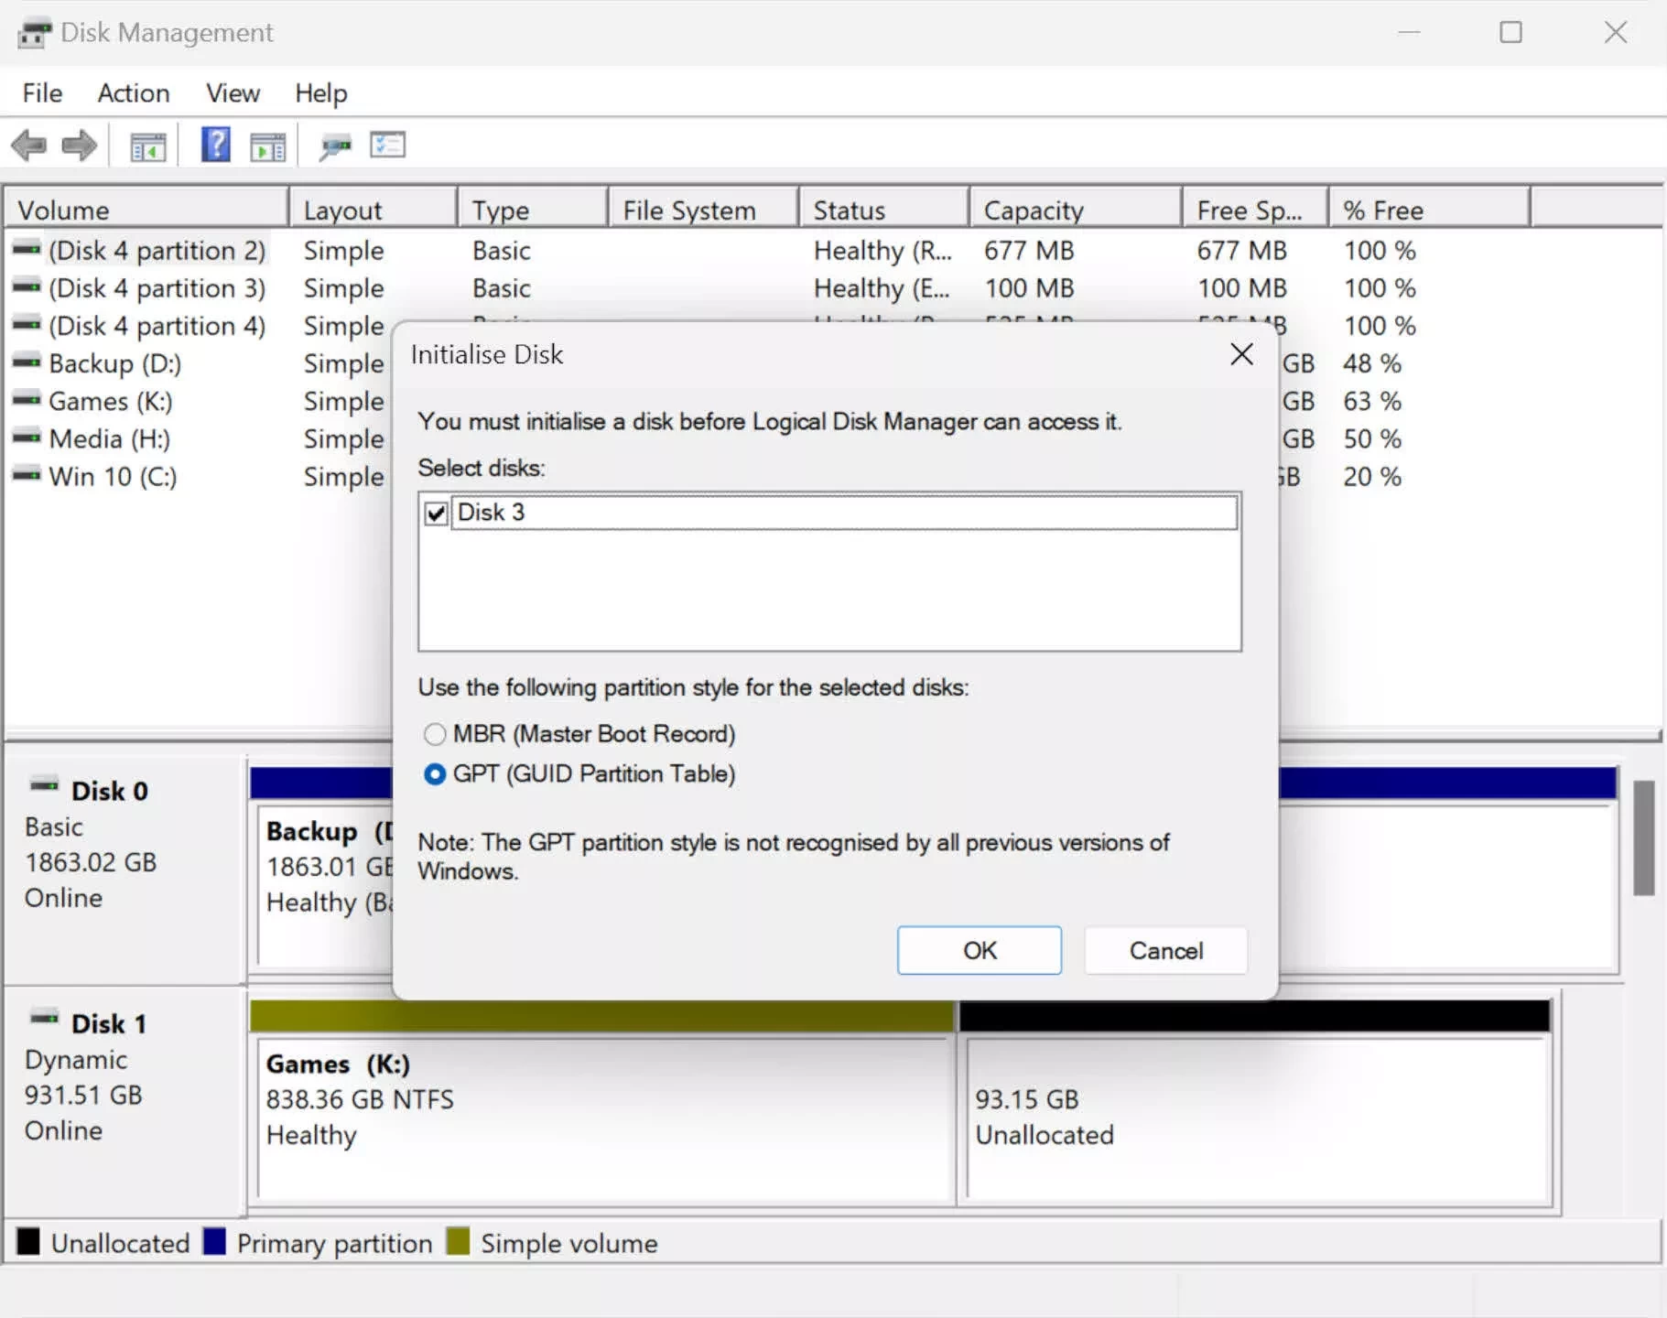1667x1318 pixels.
Task: Select the drive icon of Games (K:) row
Action: [27, 399]
